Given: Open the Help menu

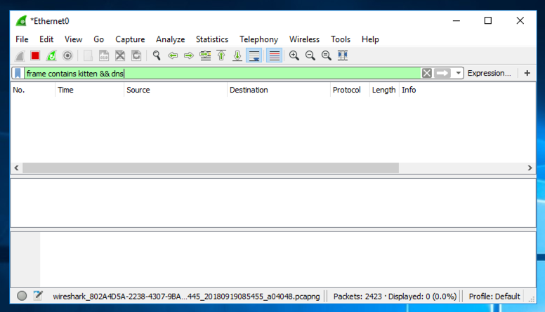Looking at the screenshot, I should [x=370, y=39].
